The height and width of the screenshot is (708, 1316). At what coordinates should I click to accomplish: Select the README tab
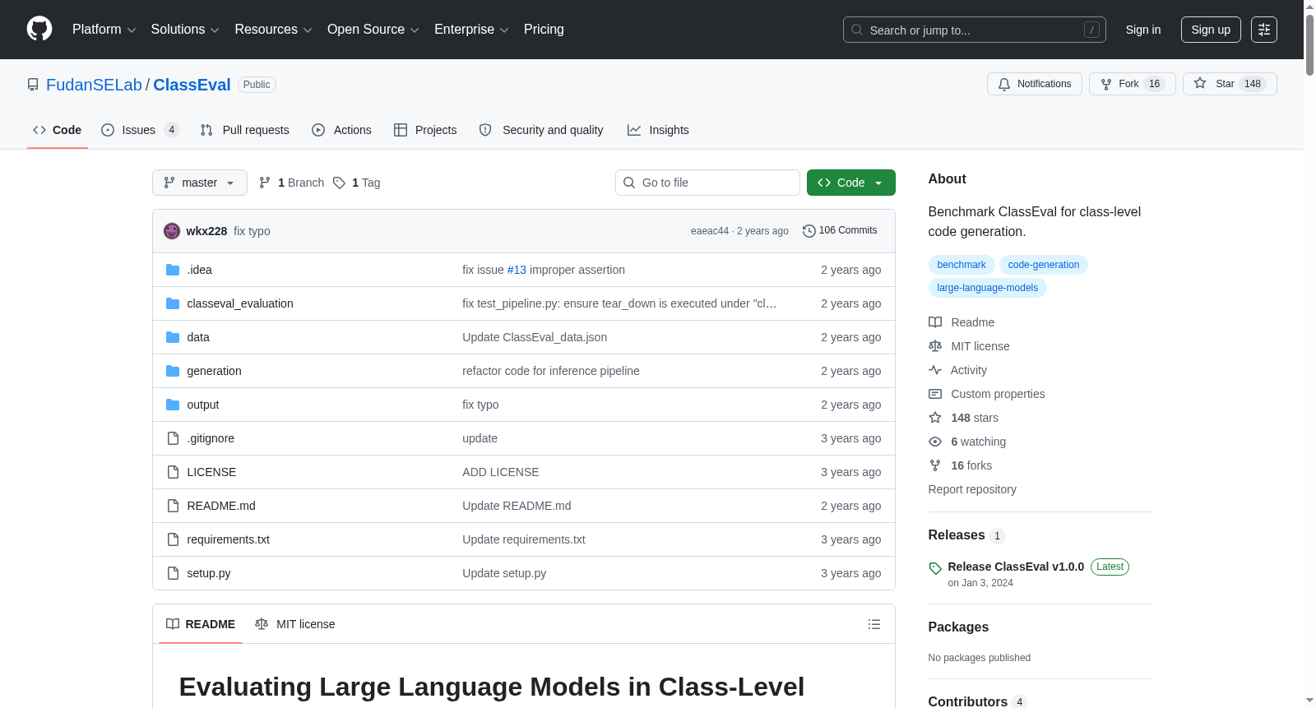click(x=201, y=624)
